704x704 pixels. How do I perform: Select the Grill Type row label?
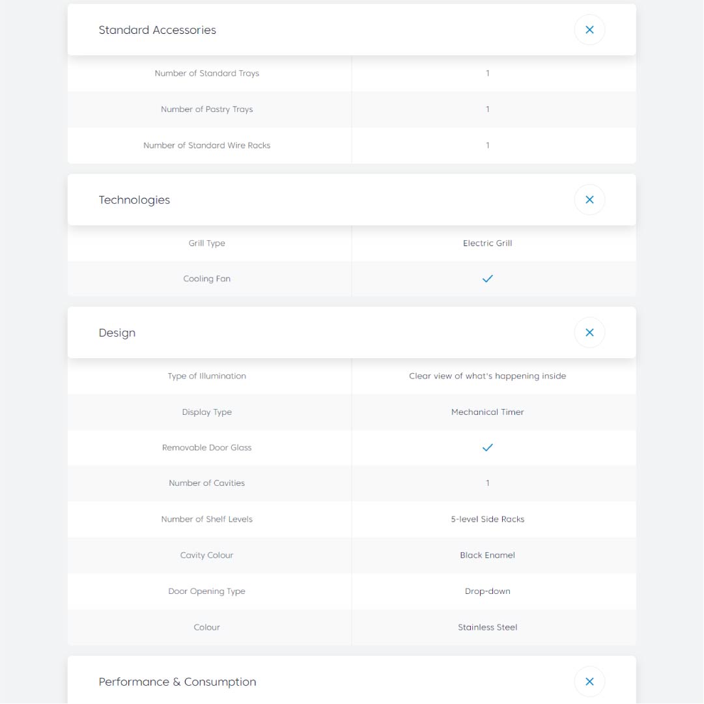(x=206, y=243)
